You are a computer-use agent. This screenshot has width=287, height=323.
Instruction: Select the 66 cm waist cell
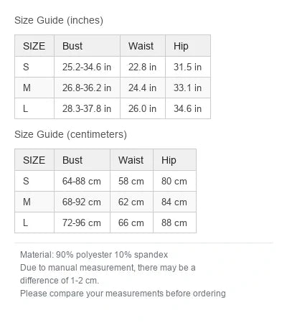[x=131, y=223]
